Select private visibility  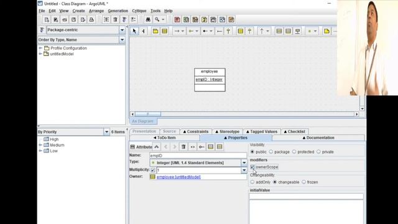coord(318,152)
